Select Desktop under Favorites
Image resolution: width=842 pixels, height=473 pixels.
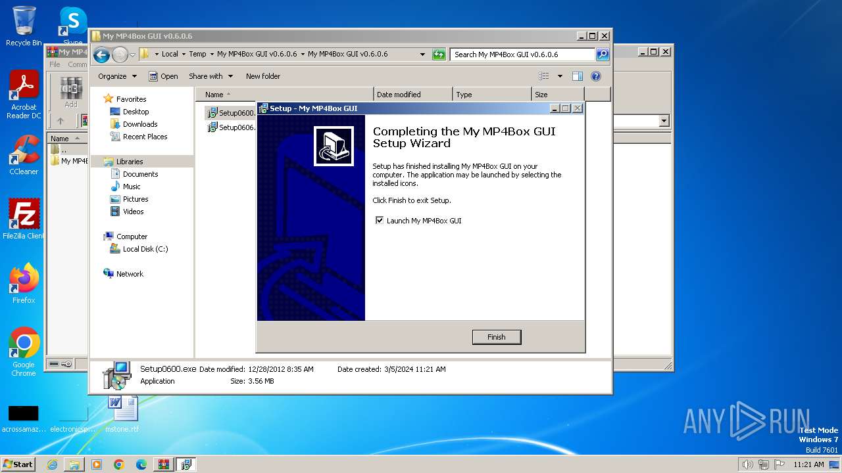(x=136, y=112)
